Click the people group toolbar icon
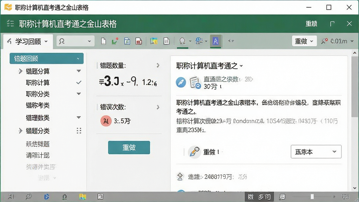359x202 pixels. (x=199, y=41)
